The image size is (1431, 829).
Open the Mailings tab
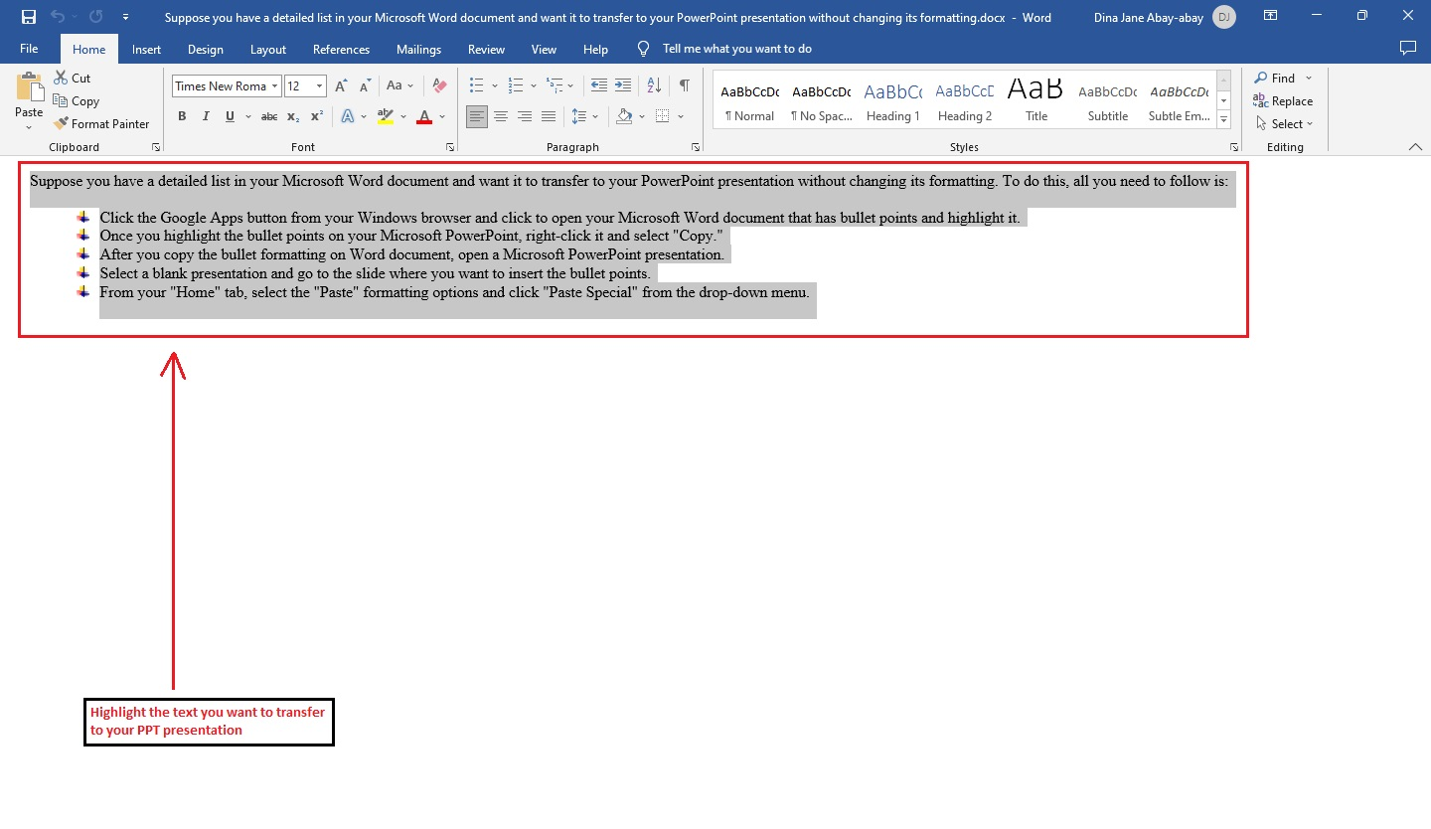(x=418, y=49)
